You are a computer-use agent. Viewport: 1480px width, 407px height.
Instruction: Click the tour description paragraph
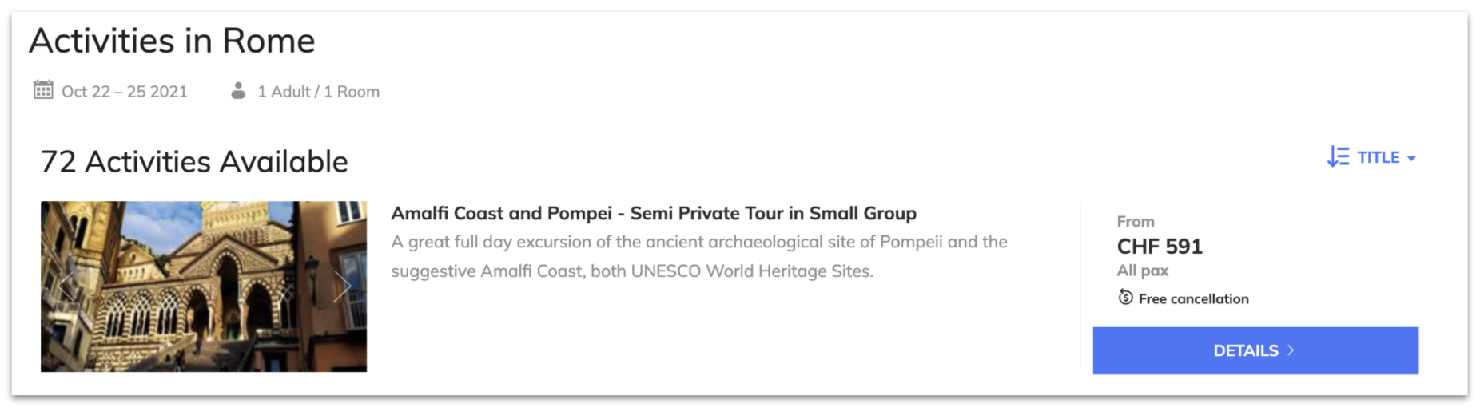point(699,256)
